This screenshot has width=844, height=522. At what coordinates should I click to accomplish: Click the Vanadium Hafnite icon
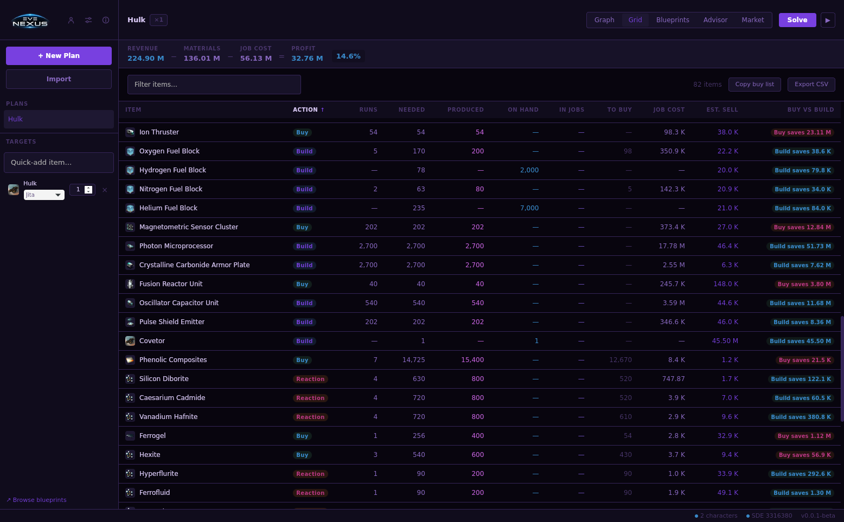pos(130,417)
